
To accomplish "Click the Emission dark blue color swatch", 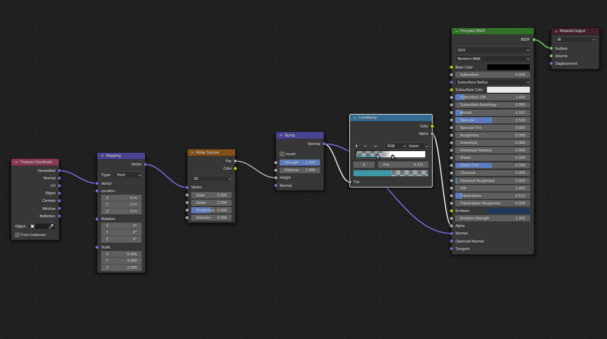I will [x=508, y=211].
